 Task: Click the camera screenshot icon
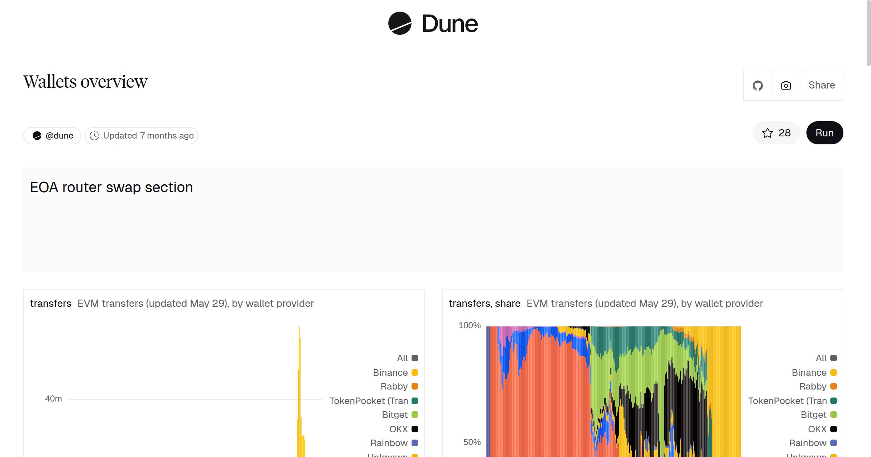[786, 86]
